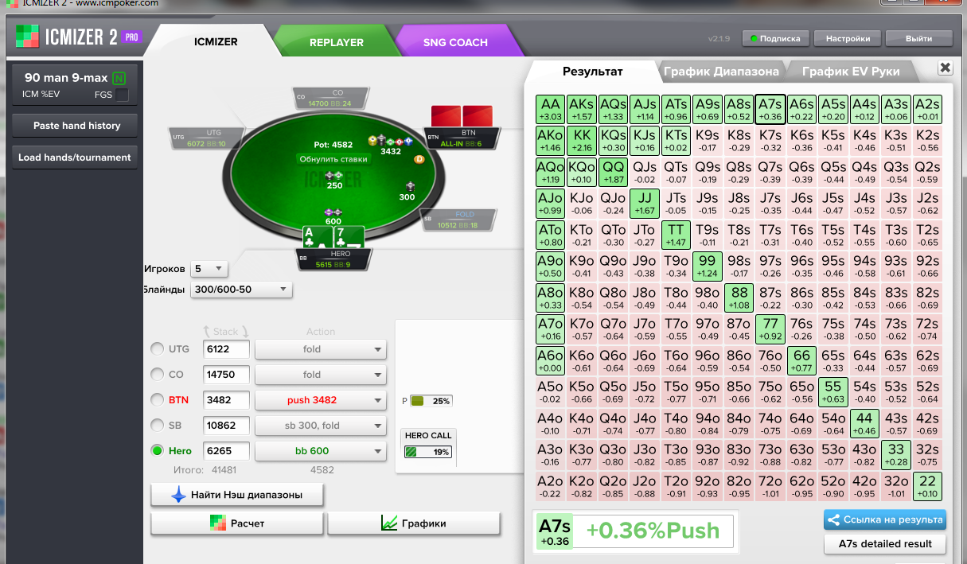Image resolution: width=967 pixels, height=564 pixels.
Task: Open the SB action dropdown sb 300, fold
Action: pos(320,425)
